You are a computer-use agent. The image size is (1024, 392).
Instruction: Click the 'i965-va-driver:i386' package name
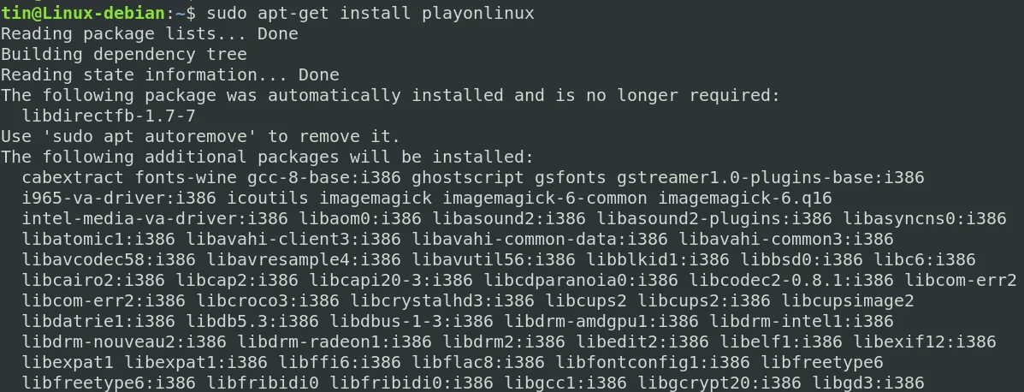tap(119, 198)
